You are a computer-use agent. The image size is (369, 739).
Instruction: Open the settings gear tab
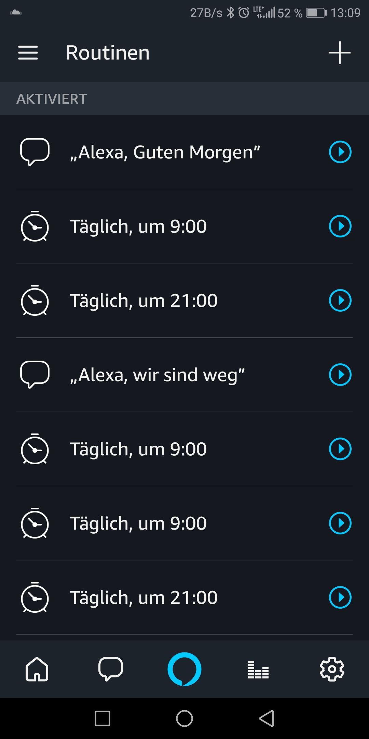pyautogui.click(x=332, y=669)
